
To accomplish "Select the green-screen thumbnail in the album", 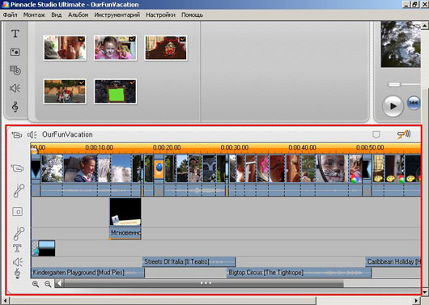I will click(x=115, y=91).
